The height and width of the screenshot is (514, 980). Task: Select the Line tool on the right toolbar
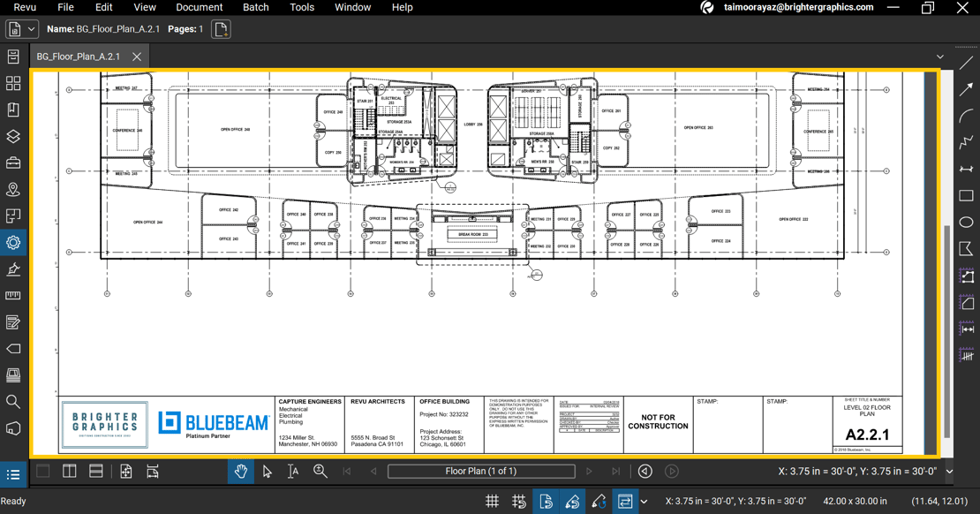[966, 60]
